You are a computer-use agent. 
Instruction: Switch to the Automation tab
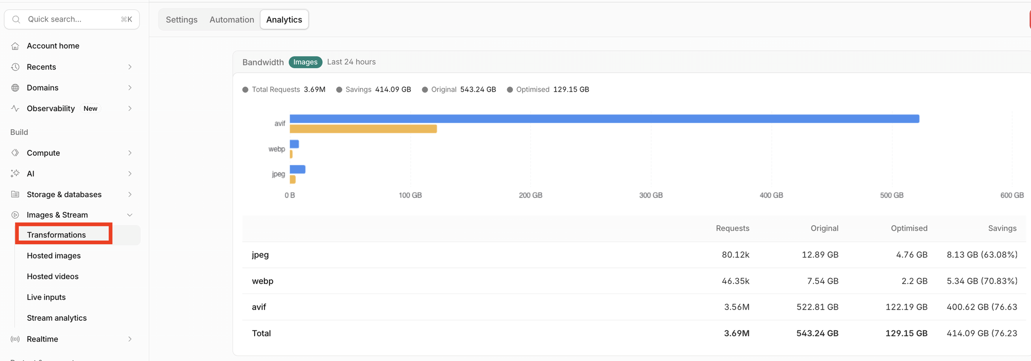pos(232,20)
